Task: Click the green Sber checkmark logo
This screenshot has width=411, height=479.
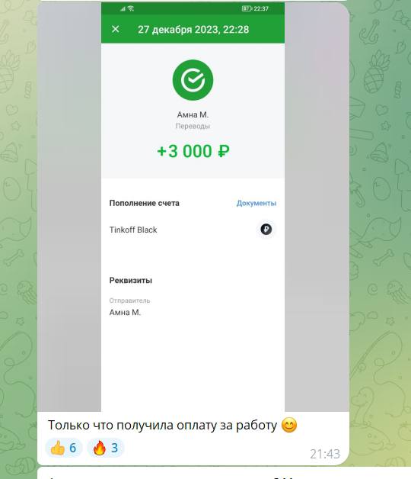Action: 193,80
